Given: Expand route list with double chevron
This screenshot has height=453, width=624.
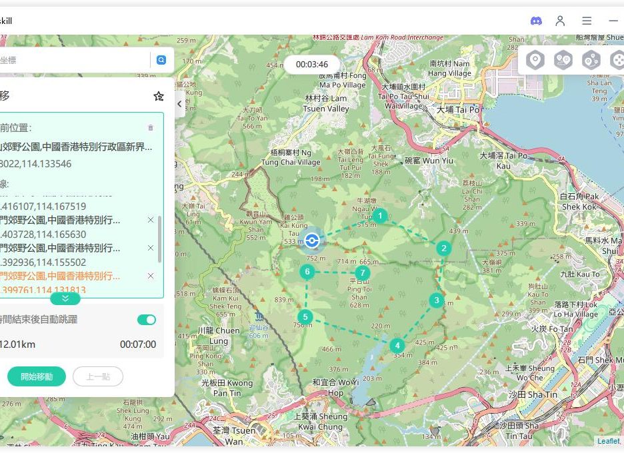Looking at the screenshot, I should coord(65,299).
